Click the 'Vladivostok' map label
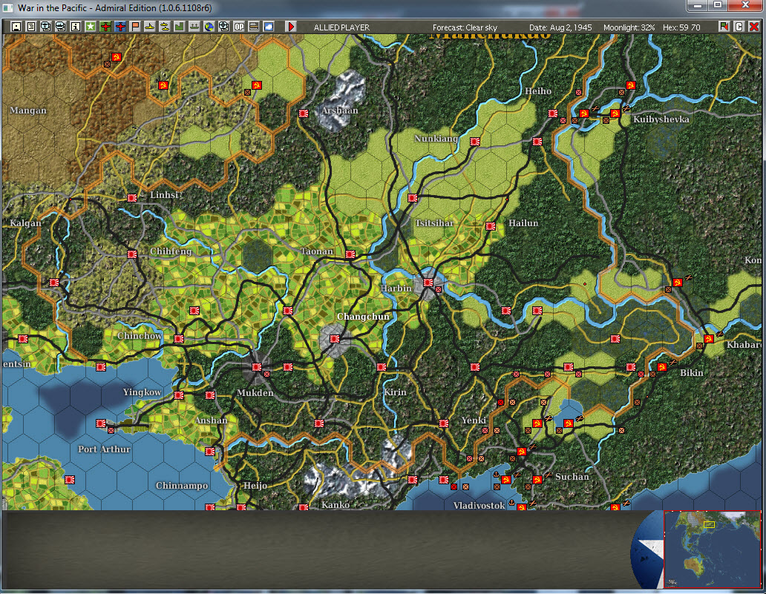Viewport: 766px width, 594px height. click(x=479, y=505)
